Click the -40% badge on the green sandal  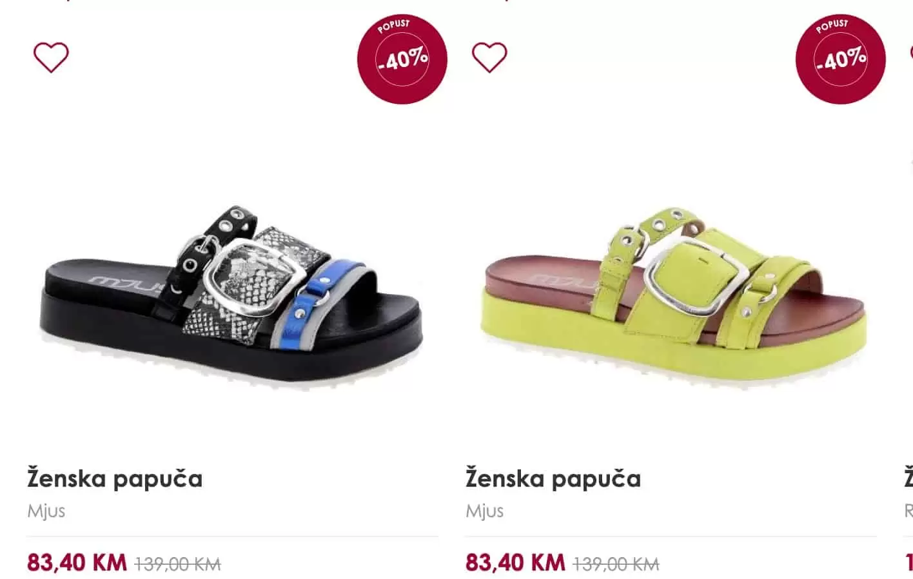pyautogui.click(x=841, y=59)
